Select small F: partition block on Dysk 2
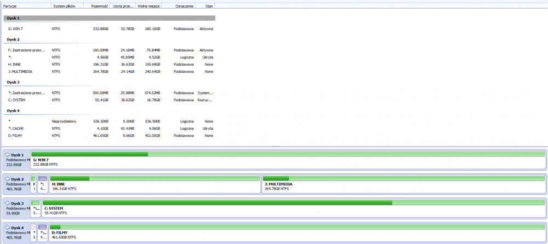The height and width of the screenshot is (244, 548). 34,184
